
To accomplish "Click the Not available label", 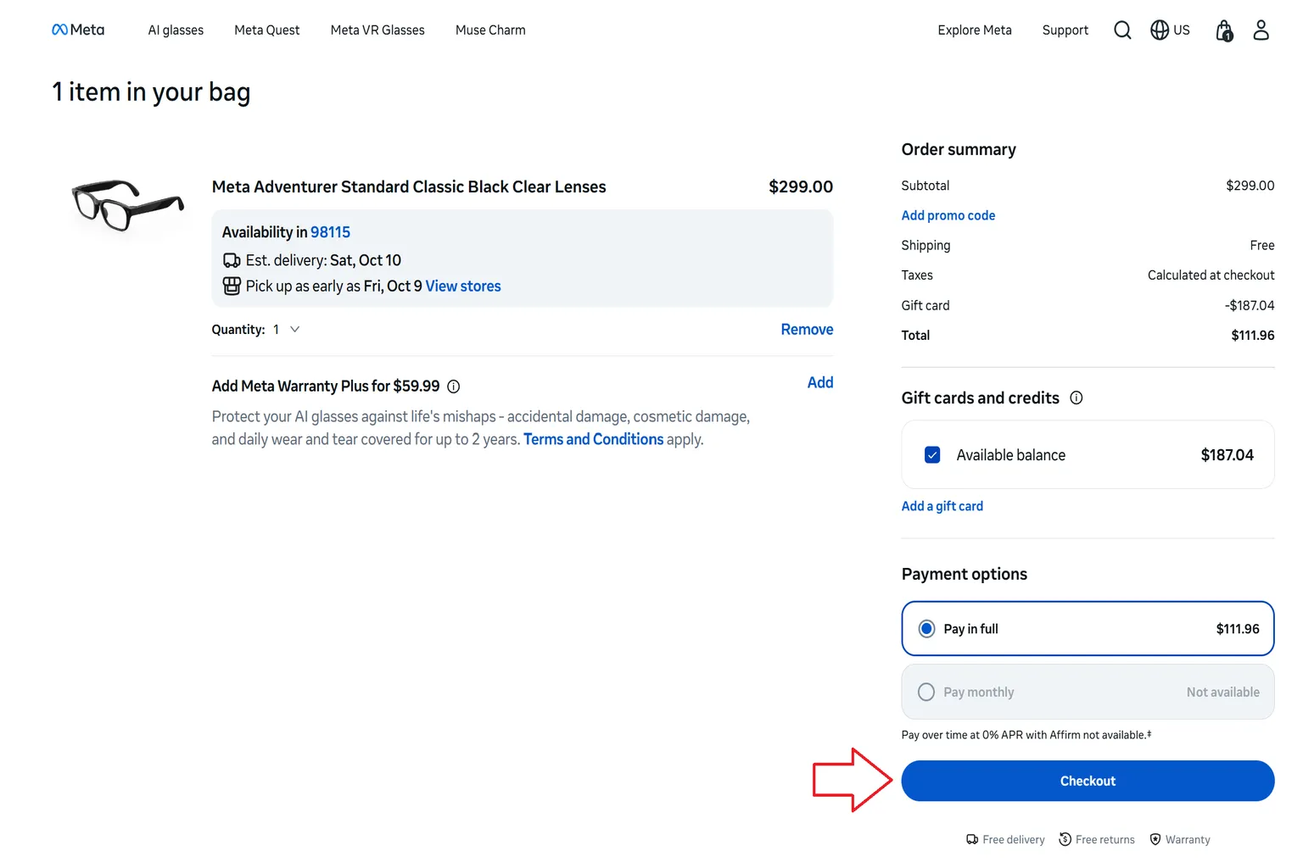I will click(x=1223, y=693).
